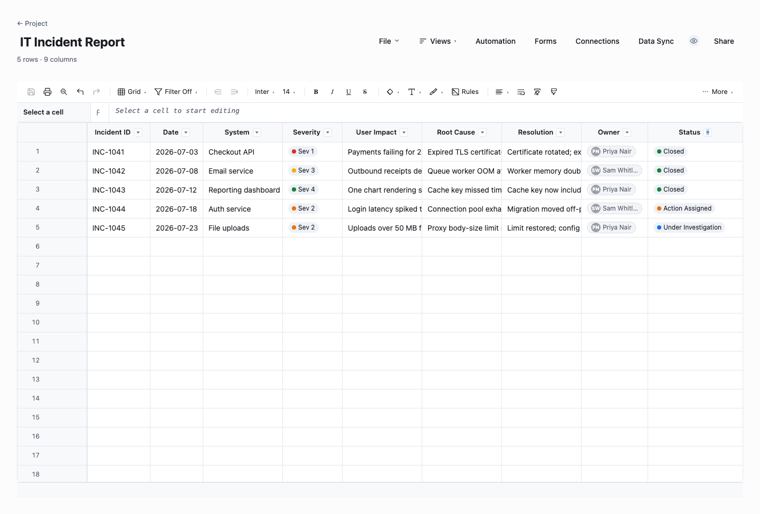Click the Sev 1 severity tag
760x514 pixels.
click(x=303, y=151)
